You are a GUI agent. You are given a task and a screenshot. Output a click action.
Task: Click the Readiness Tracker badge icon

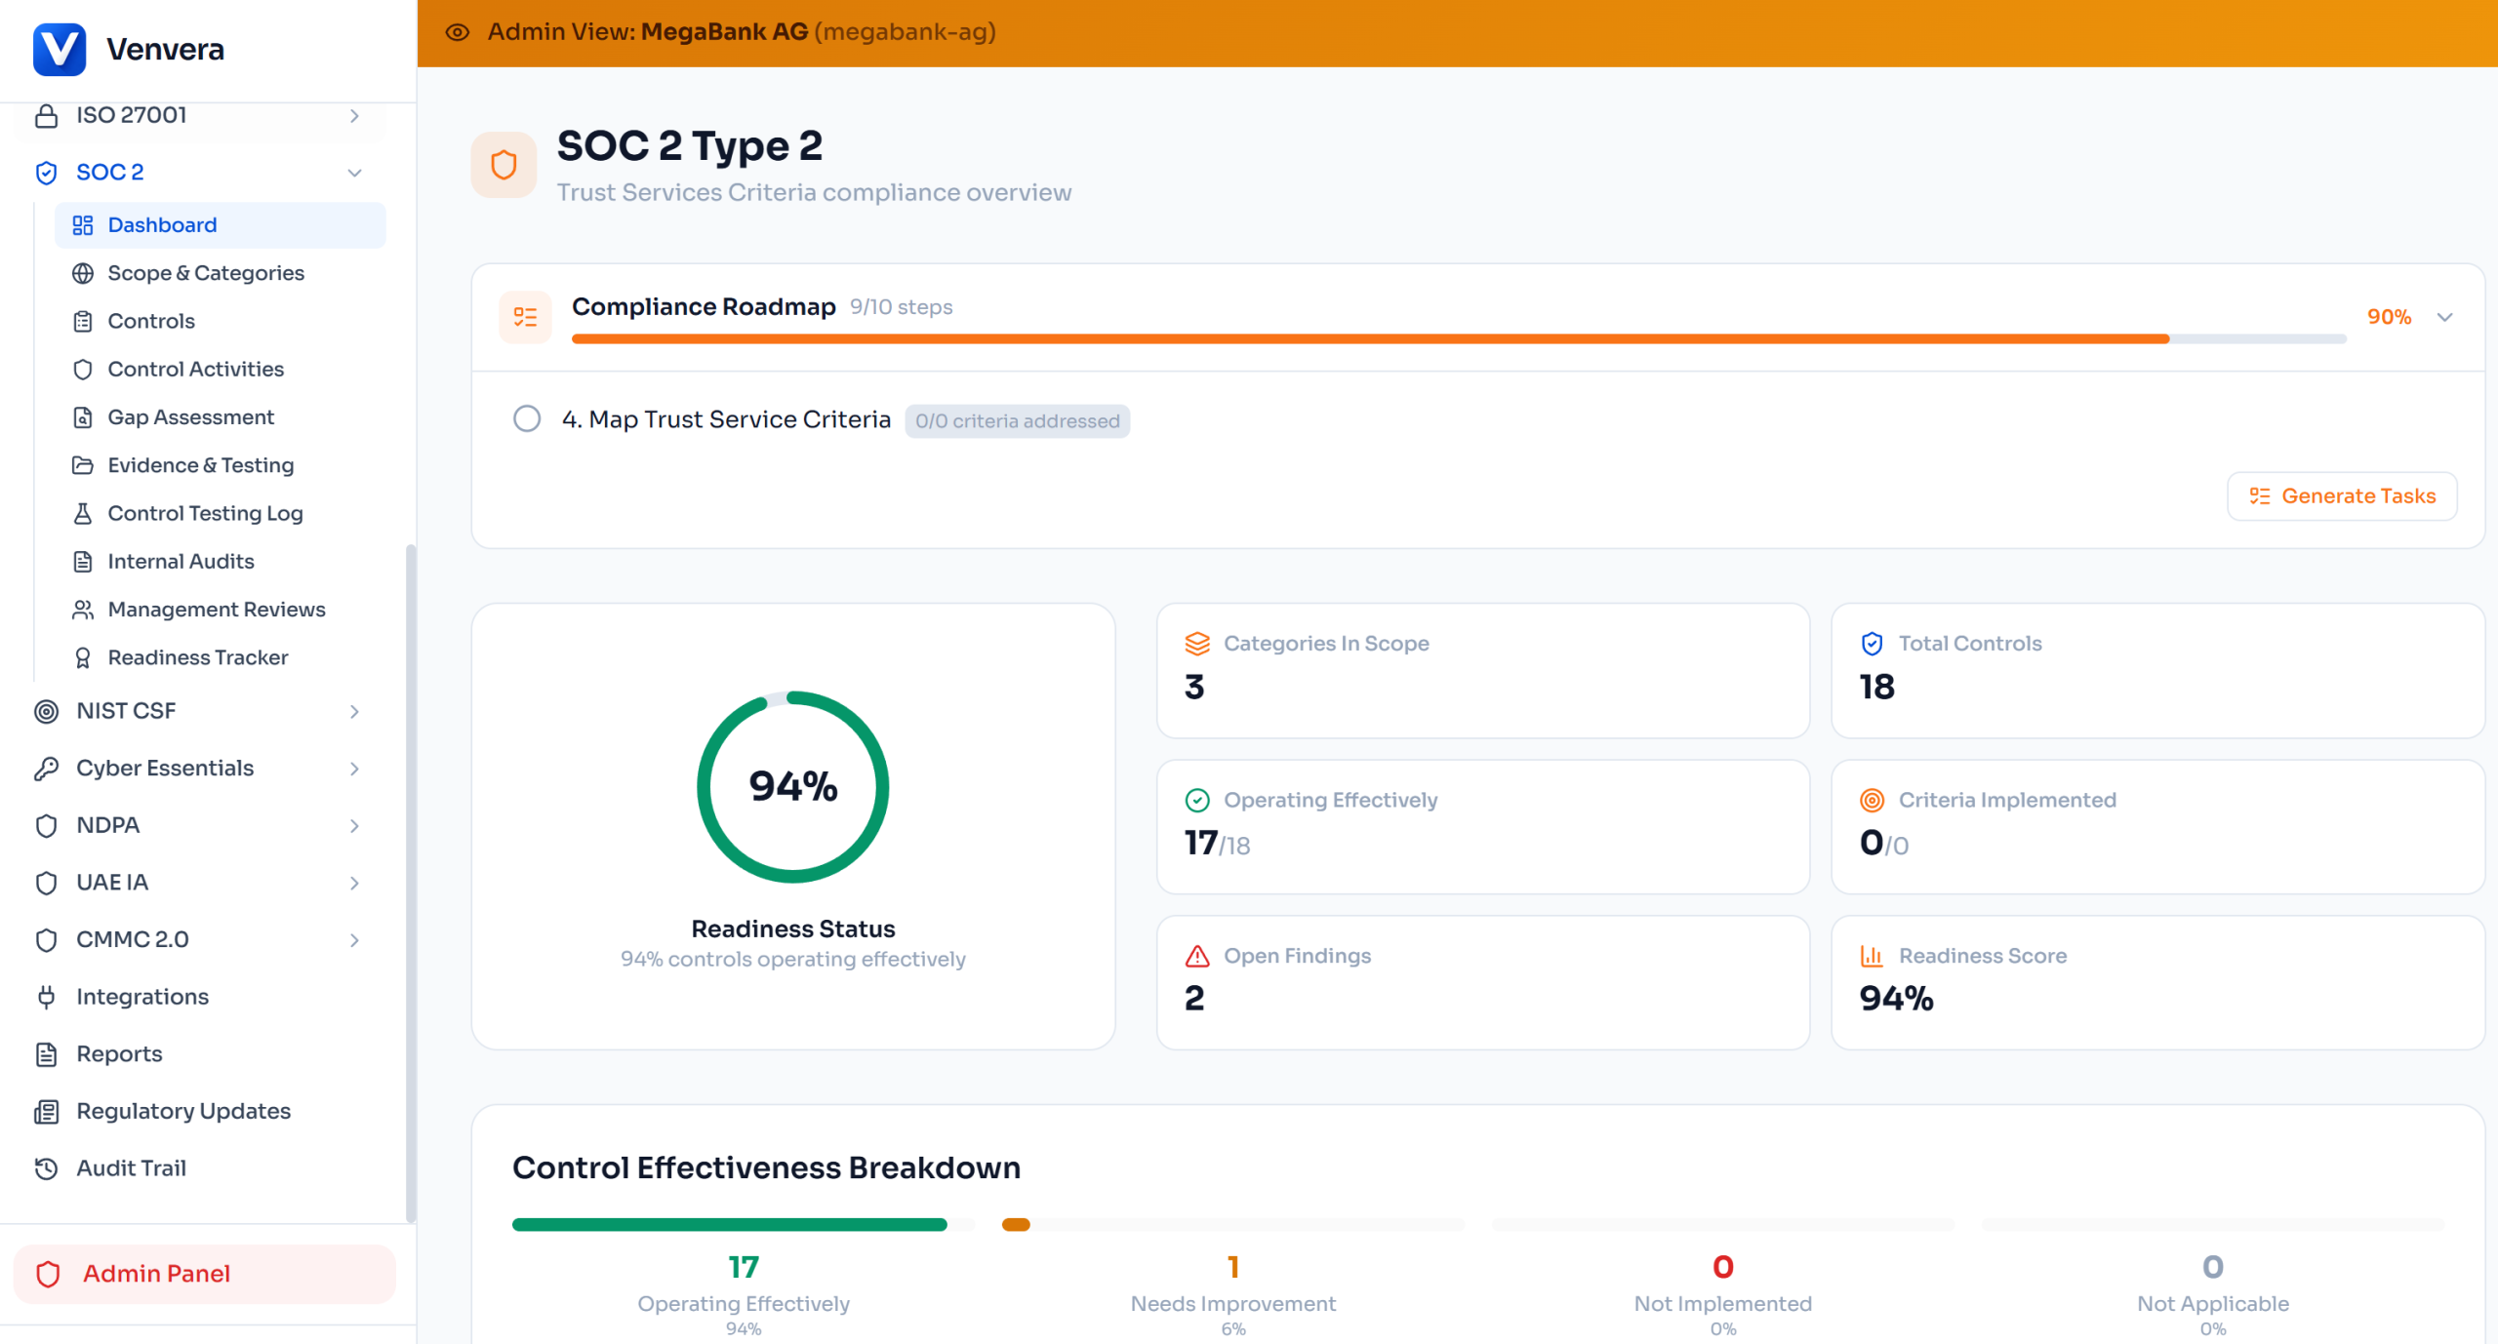tap(83, 658)
